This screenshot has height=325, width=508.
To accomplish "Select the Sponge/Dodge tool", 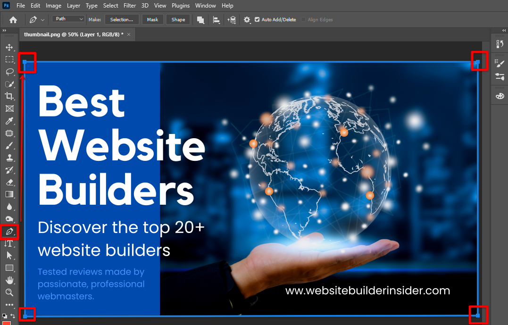I will [9, 219].
